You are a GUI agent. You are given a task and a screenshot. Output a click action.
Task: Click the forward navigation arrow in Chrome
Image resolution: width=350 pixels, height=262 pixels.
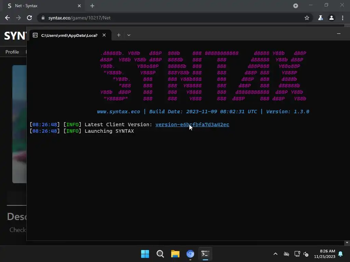pyautogui.click(x=18, y=18)
